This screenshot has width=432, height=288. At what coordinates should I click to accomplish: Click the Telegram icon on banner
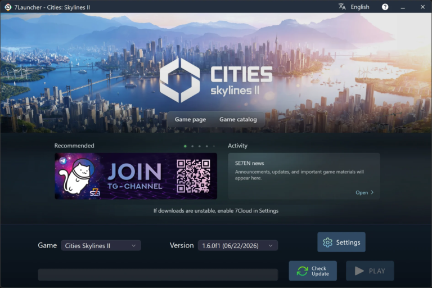coord(63,161)
